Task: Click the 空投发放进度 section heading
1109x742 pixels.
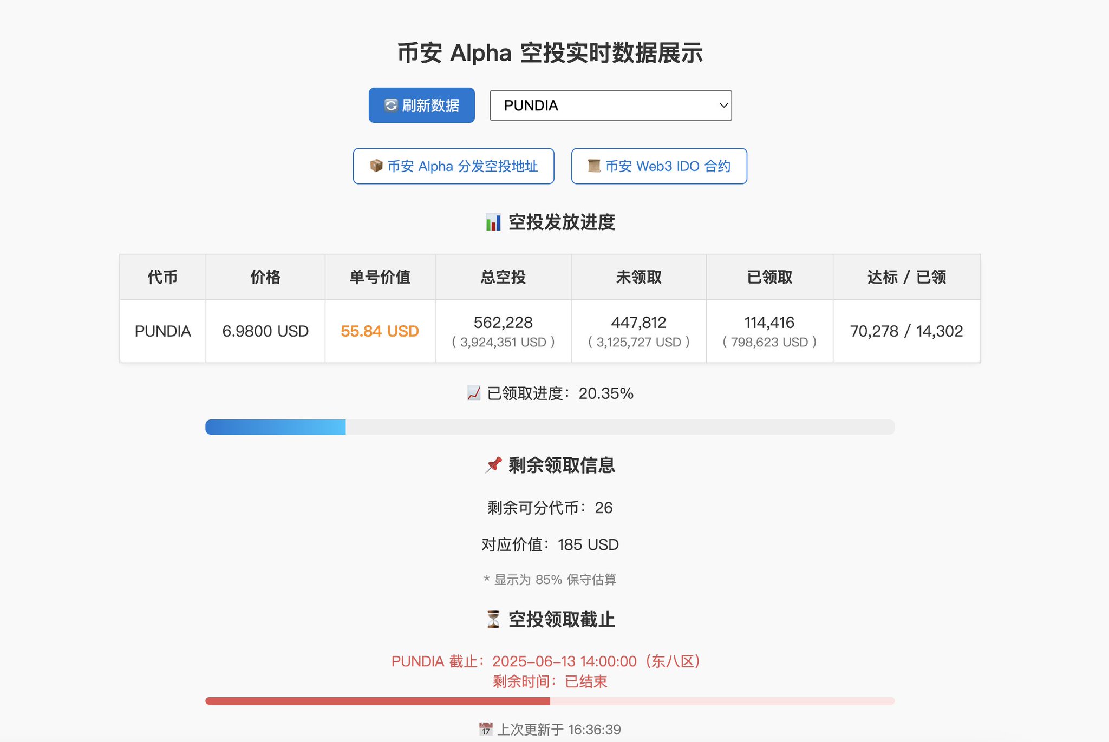Action: 562,222
